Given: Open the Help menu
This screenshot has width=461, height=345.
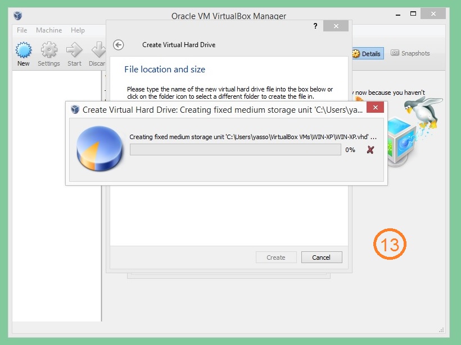Looking at the screenshot, I should tap(78, 30).
